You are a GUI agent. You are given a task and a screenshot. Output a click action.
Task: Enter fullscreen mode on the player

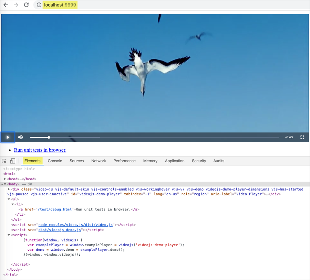coord(302,137)
